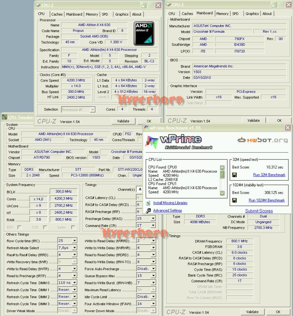
Task: Open the Advanced Settings link
Action: tap(168, 211)
